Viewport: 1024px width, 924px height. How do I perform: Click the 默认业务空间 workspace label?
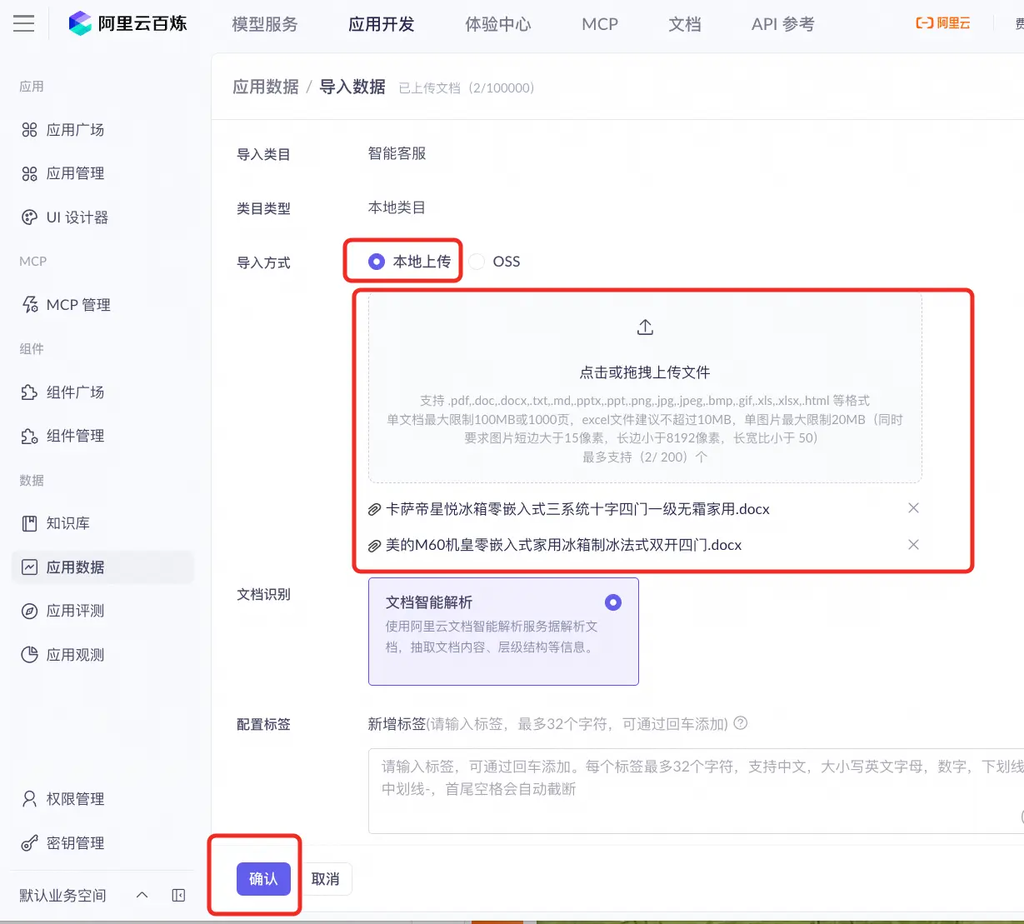coord(62,896)
